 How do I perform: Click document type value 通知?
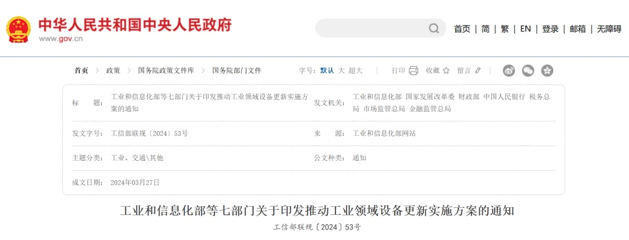click(359, 158)
